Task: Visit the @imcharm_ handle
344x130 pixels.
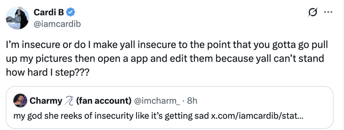Action: 157,101
